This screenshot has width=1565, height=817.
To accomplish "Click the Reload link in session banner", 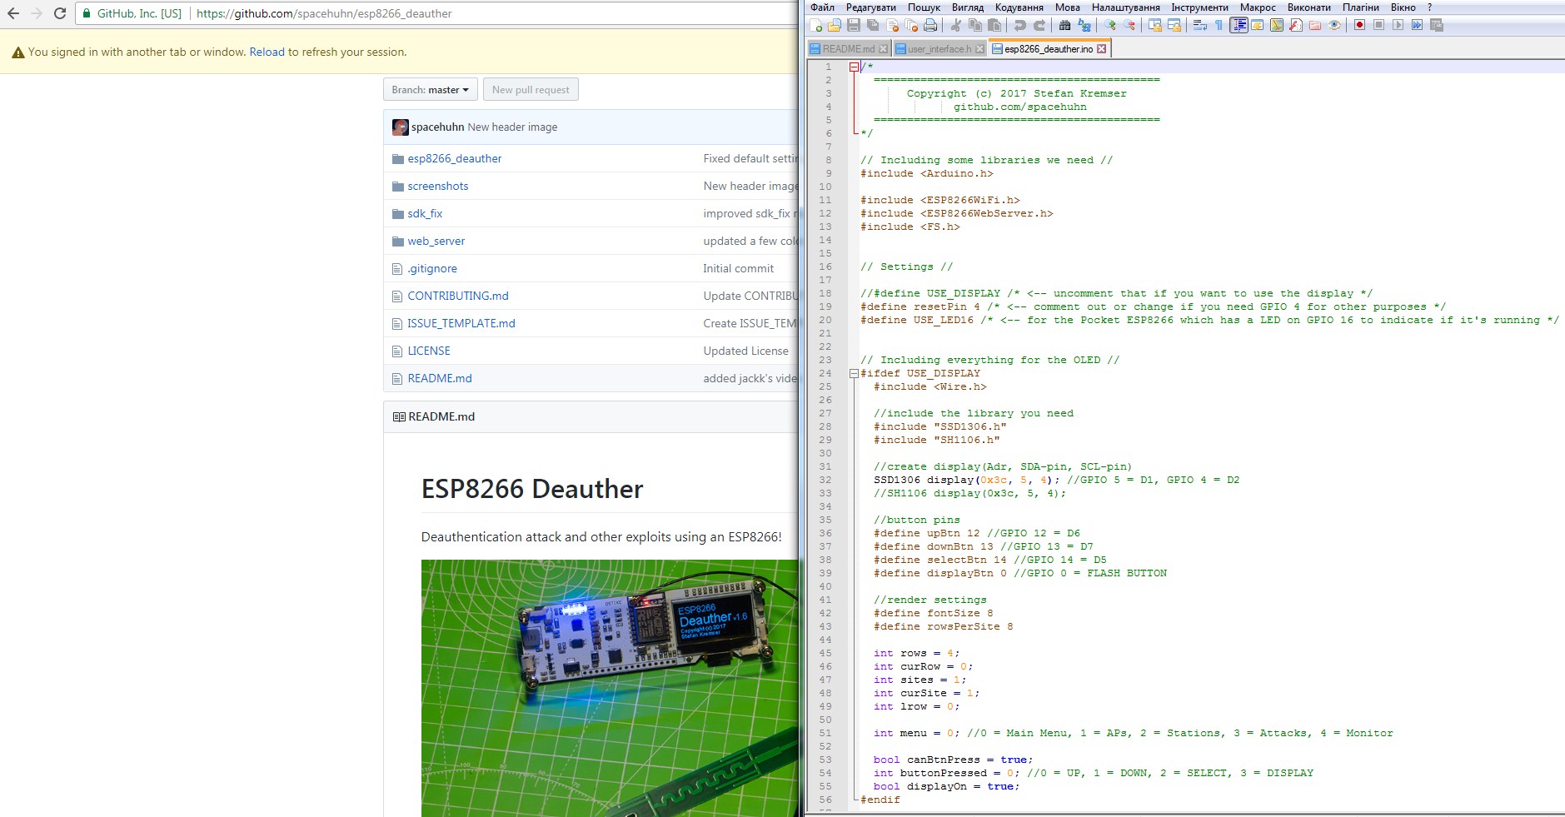I will click(x=267, y=52).
